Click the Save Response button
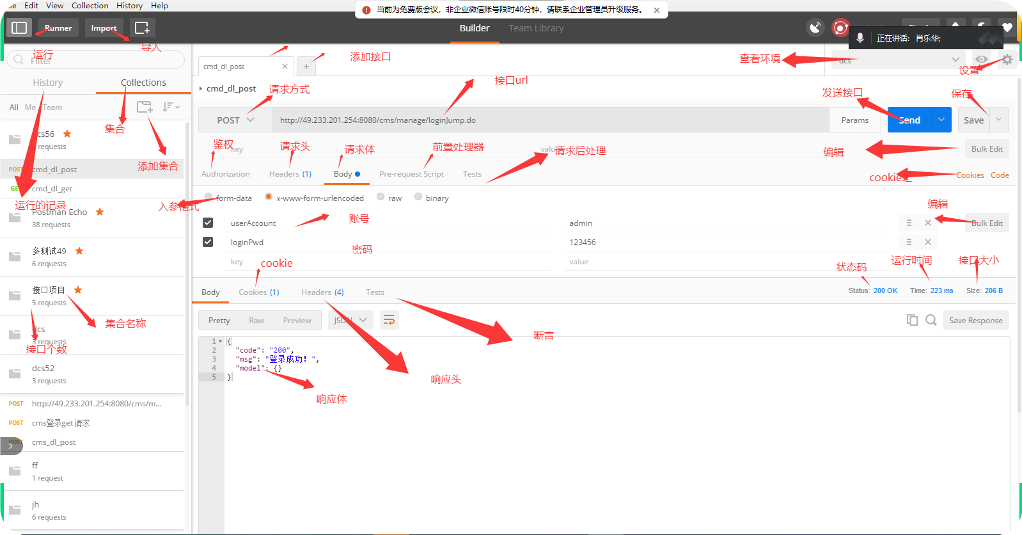The width and height of the screenshot is (1022, 535). tap(976, 320)
